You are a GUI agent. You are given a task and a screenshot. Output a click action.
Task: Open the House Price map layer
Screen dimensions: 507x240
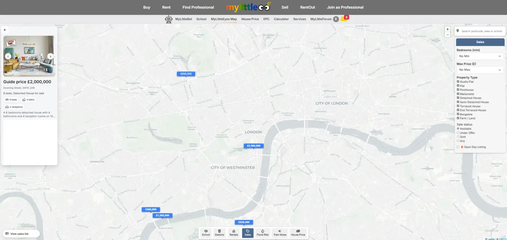tap(298, 233)
